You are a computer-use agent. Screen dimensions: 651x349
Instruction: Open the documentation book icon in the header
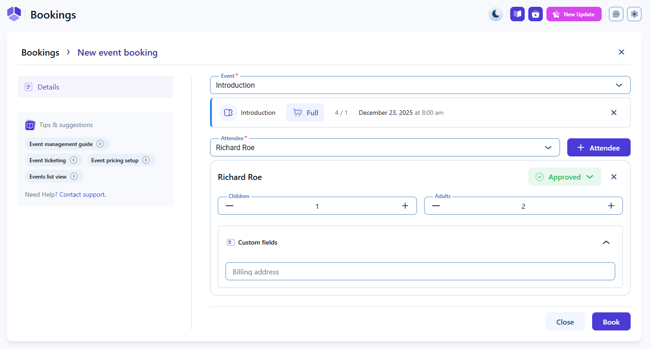pyautogui.click(x=517, y=14)
